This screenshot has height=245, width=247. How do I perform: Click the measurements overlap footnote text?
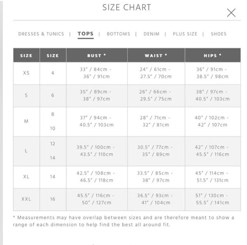[123, 221]
